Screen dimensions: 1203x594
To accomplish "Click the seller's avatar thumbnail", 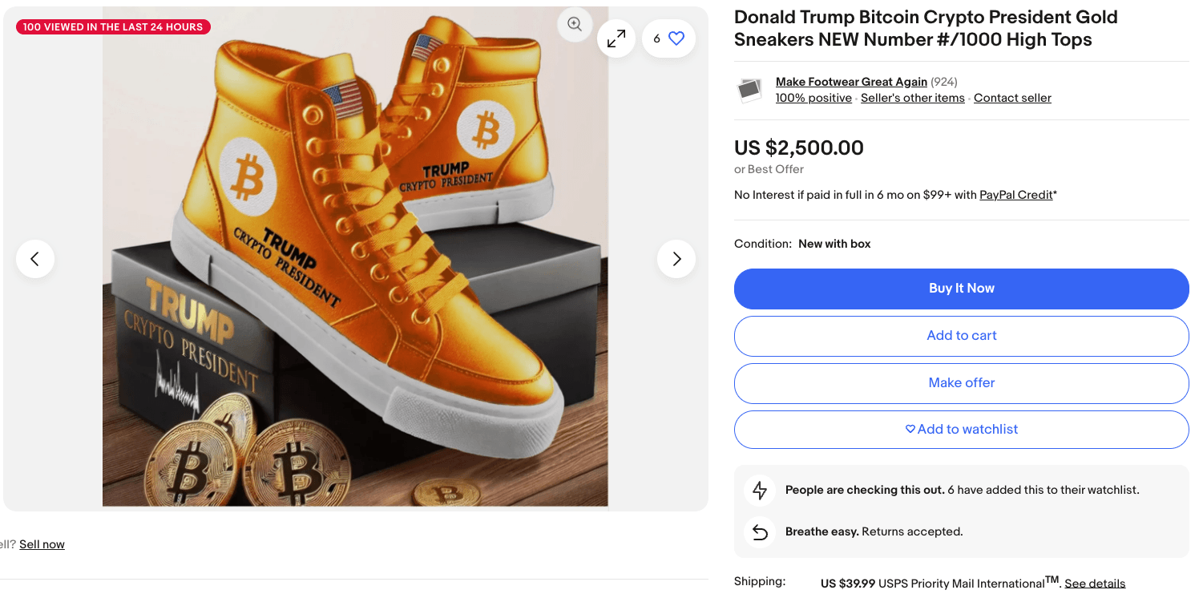I will (750, 90).
